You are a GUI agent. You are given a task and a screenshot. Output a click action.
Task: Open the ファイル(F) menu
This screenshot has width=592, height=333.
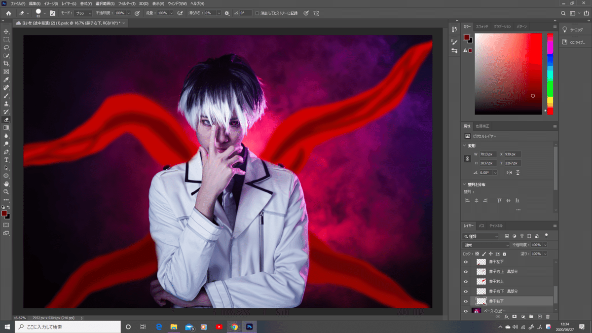point(18,3)
